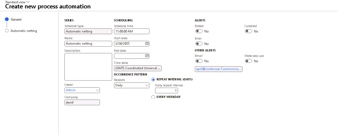Viewport: 338px width, 135px height.
Task: Click the Schedule time field
Action: click(x=131, y=32)
